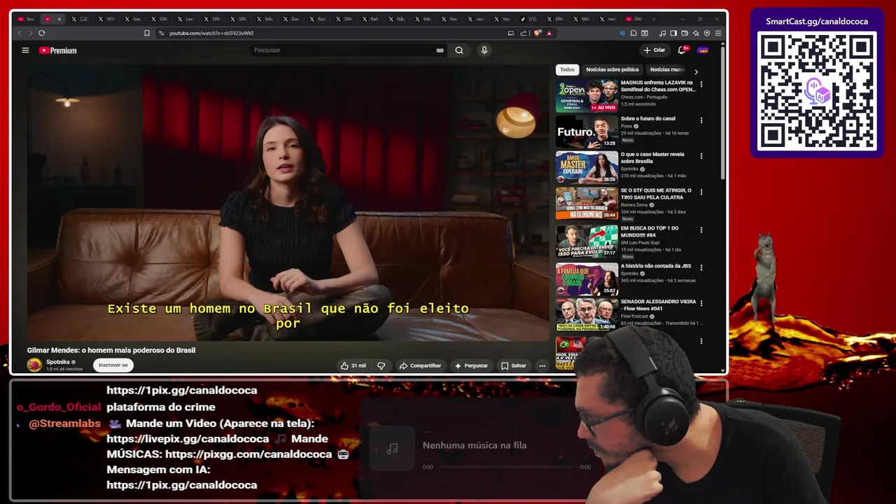Image resolution: width=896 pixels, height=504 pixels.
Task: Open the Brave Wallet icon
Action: (x=685, y=33)
